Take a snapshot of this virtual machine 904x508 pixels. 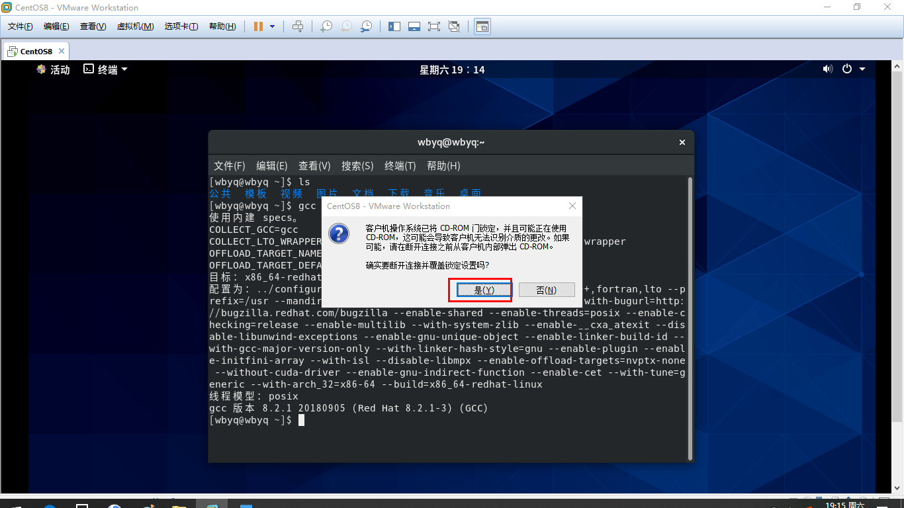[326, 26]
